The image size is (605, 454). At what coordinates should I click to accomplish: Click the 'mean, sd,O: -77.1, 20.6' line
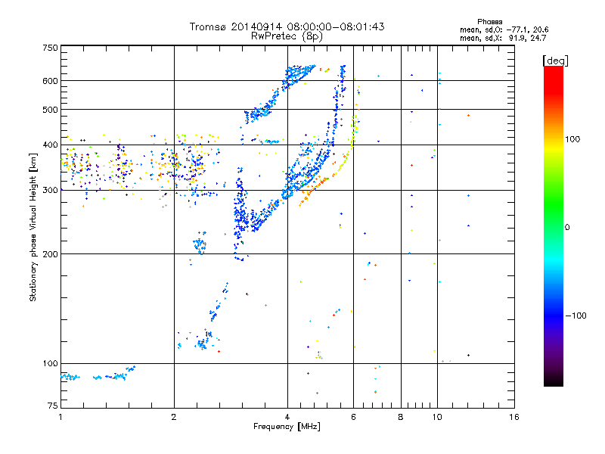504,30
